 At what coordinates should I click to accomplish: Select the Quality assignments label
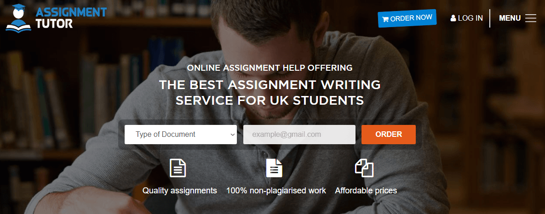point(180,191)
